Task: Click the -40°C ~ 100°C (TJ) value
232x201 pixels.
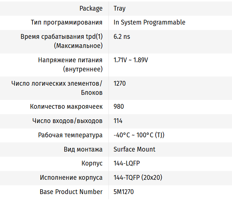Action: (x=139, y=135)
